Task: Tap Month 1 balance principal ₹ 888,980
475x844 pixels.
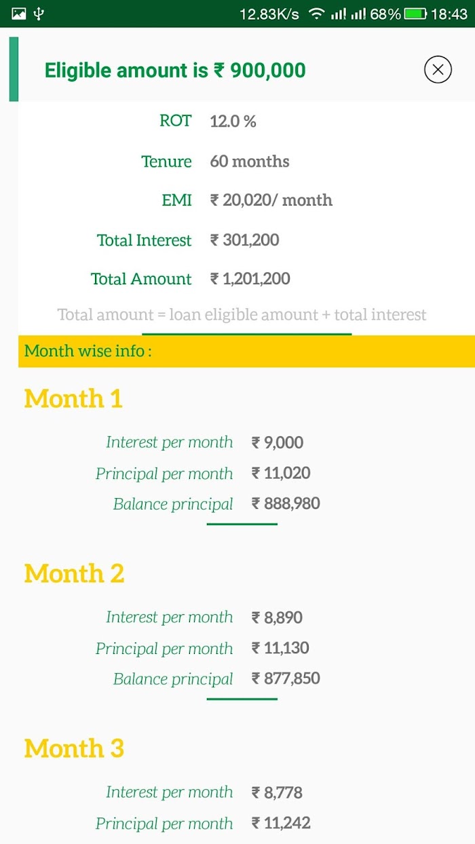Action: pyautogui.click(x=285, y=503)
